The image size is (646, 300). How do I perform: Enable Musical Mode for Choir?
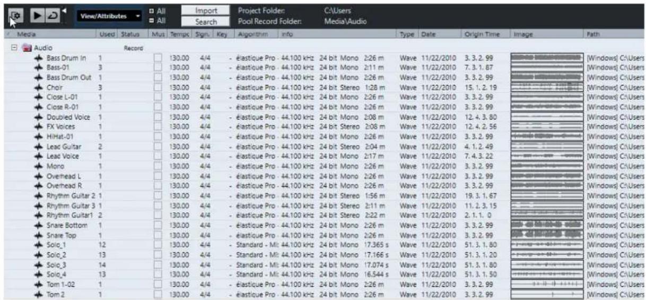coord(158,87)
